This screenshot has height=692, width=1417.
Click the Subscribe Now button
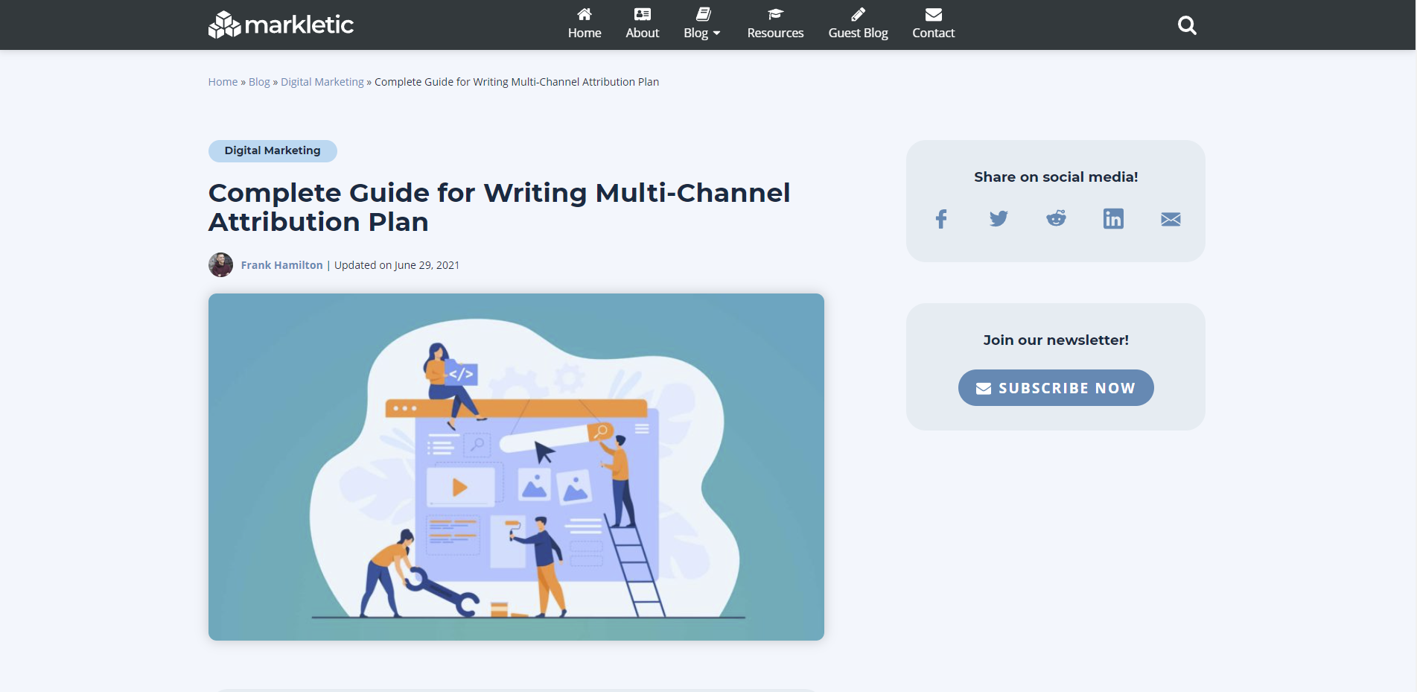point(1056,388)
